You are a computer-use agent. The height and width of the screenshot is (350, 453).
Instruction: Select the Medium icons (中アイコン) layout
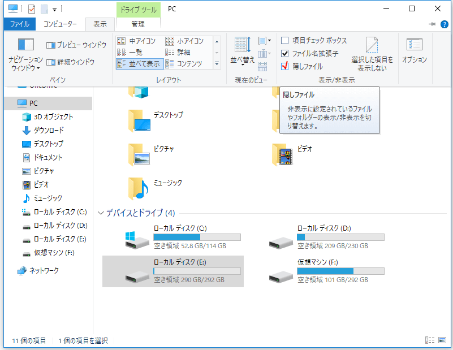[x=136, y=41]
